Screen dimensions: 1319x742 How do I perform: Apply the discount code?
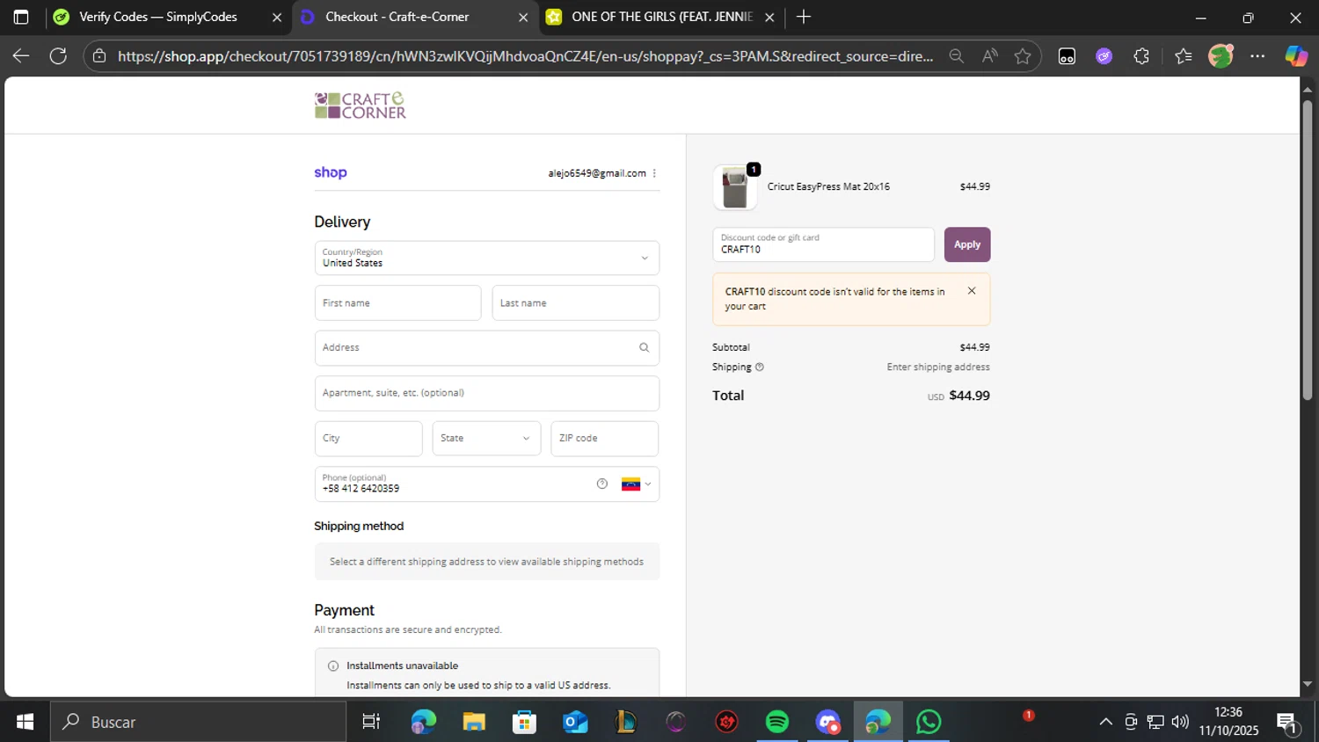pyautogui.click(x=967, y=244)
